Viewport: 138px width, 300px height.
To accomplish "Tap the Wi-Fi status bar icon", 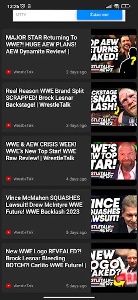I will click(116, 6).
